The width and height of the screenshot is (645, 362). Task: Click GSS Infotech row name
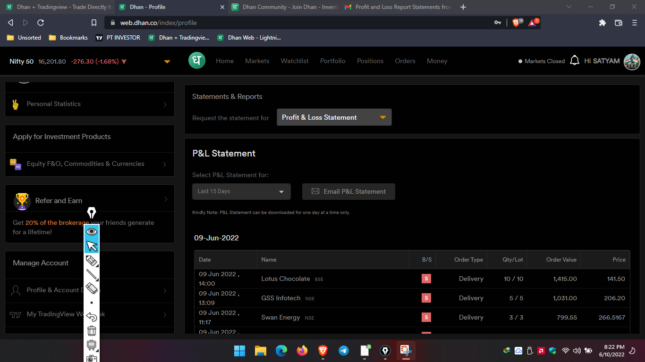(280, 298)
